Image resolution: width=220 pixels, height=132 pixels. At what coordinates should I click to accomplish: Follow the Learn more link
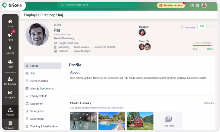point(190,27)
